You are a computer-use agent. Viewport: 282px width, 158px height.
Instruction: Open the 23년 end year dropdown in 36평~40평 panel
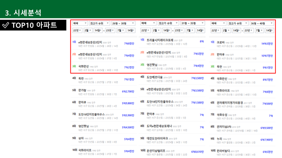(249, 30)
